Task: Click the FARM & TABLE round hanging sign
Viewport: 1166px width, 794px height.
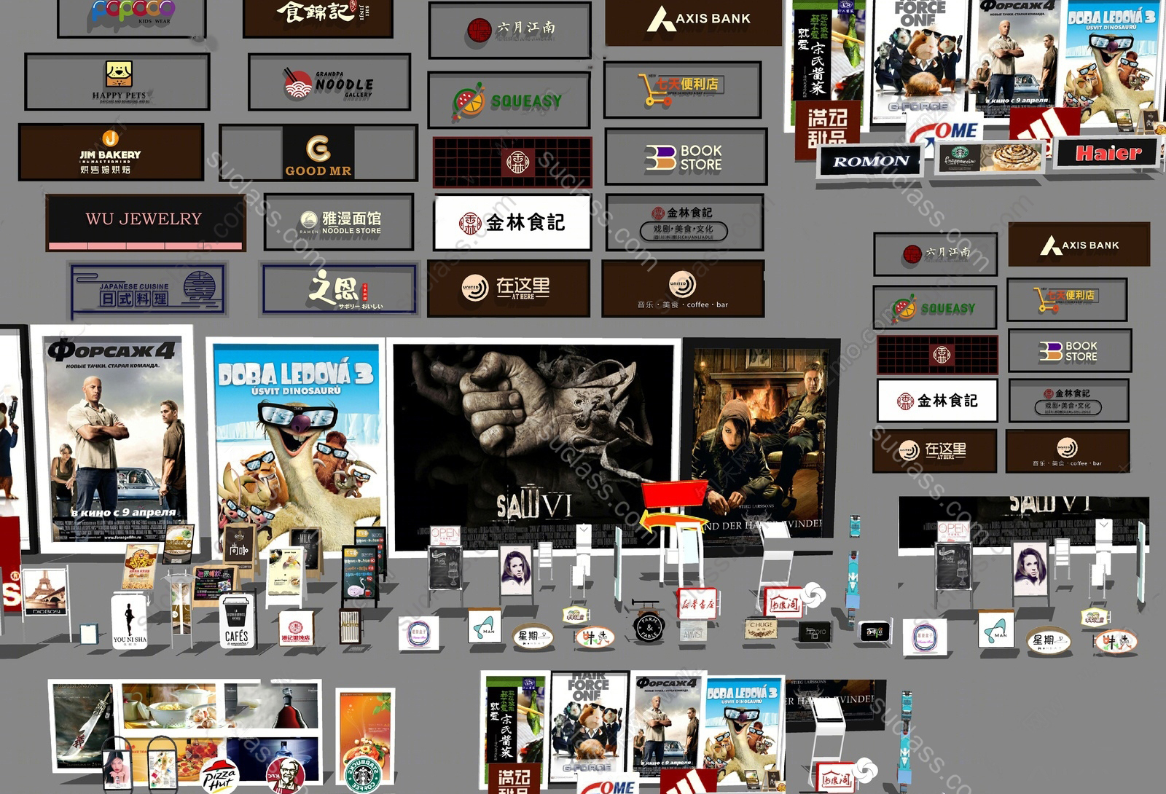Action: tap(649, 626)
